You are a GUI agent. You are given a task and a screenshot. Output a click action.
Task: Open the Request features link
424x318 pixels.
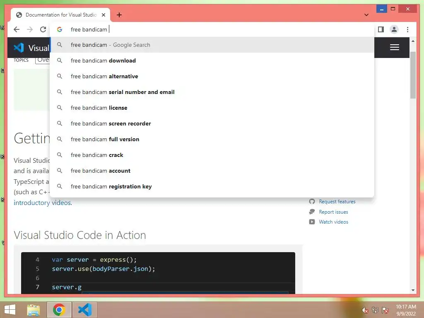tap(337, 202)
